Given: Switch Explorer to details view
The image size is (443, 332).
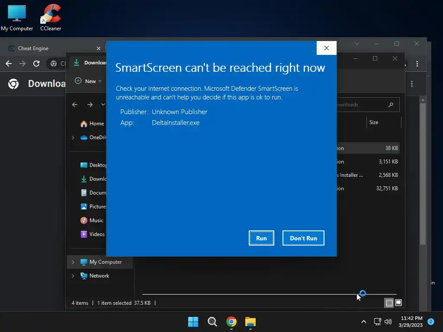Looking at the screenshot, I should click(x=389, y=303).
